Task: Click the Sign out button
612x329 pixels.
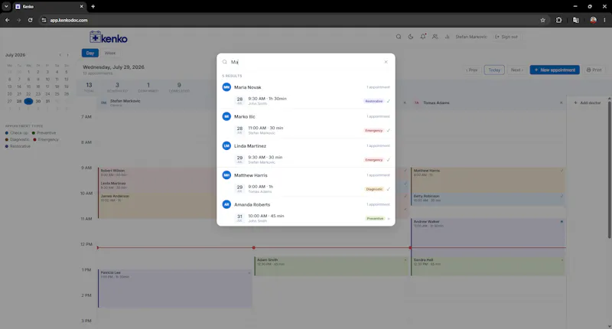Action: coord(506,37)
